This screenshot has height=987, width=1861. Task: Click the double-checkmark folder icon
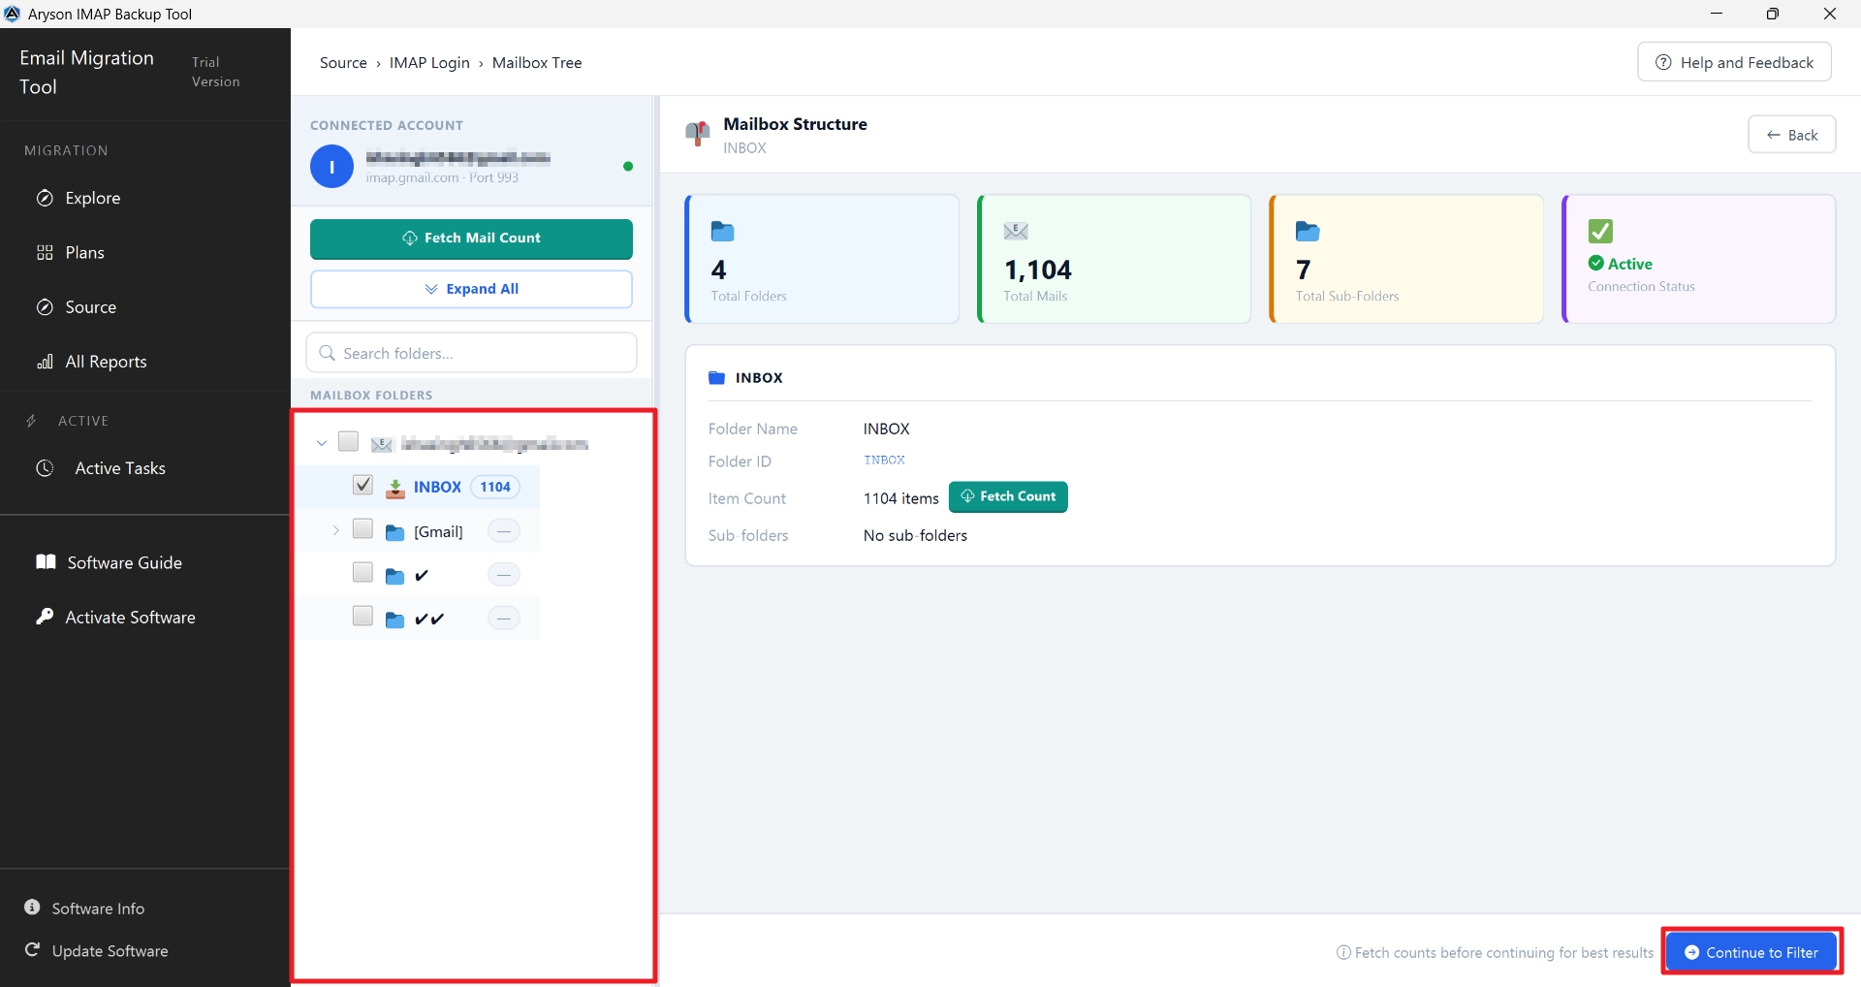(x=394, y=620)
